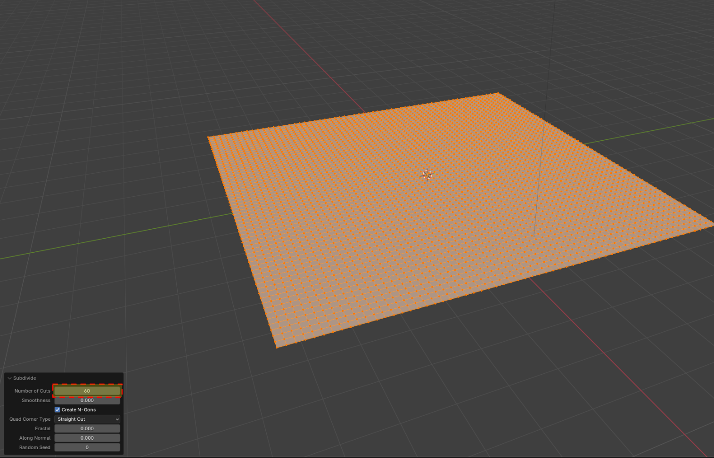Click the Random Seed field
This screenshot has height=458, width=714.
pyautogui.click(x=87, y=447)
